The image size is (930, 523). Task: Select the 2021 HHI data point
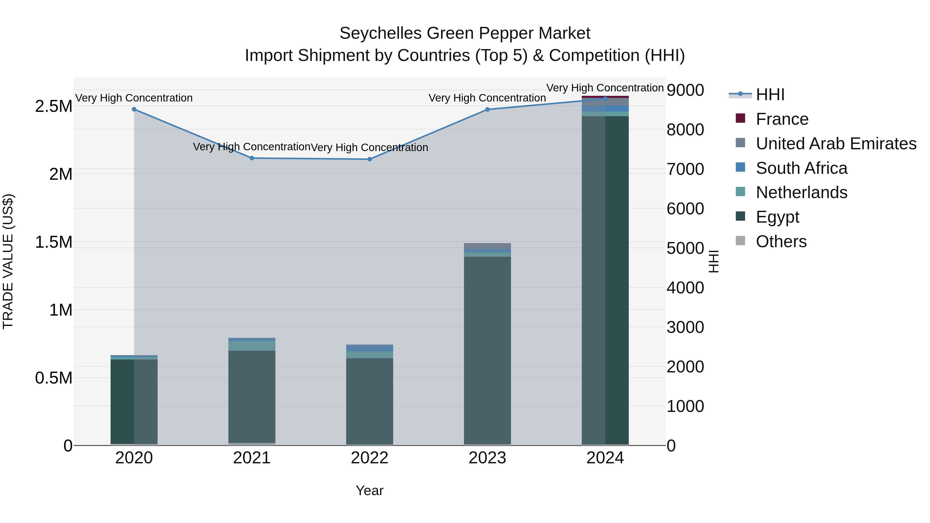pyautogui.click(x=252, y=158)
